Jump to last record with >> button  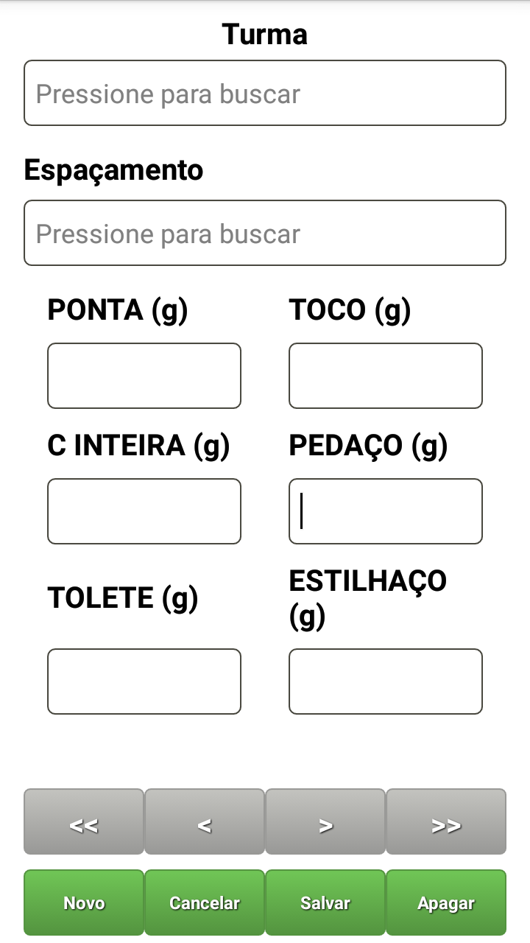446,822
